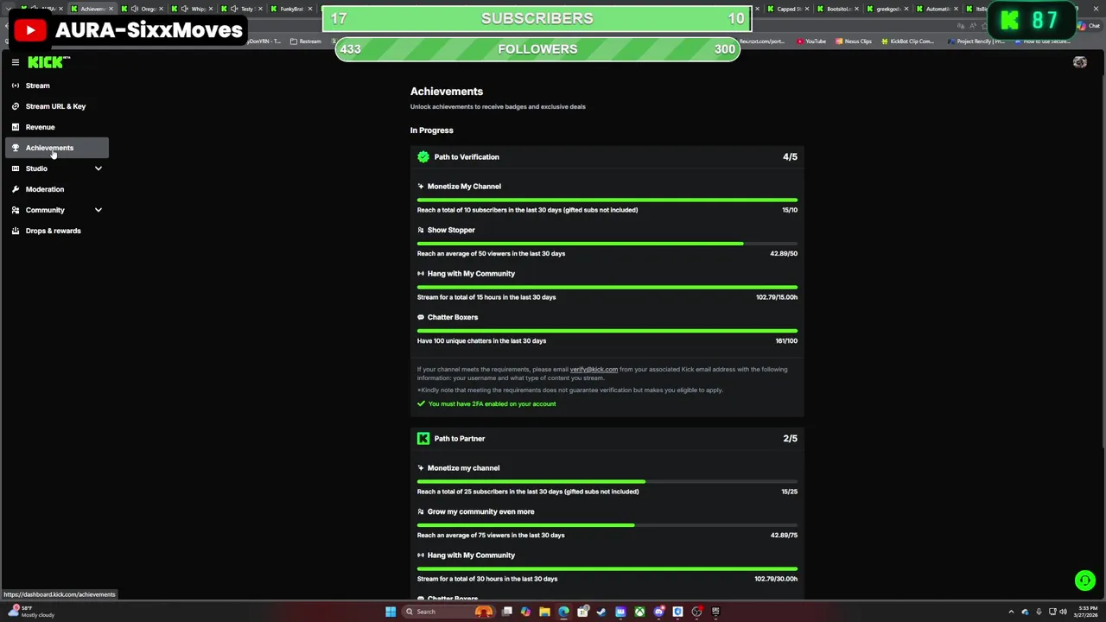Open the green chat support bubble
This screenshot has width=1106, height=622.
coord(1084,581)
